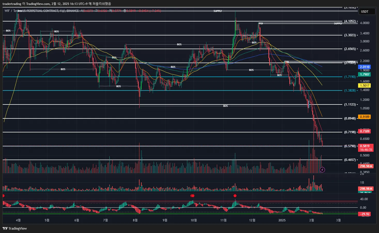
Task: Click the 2.6000 price scale tick
Action: pos(365,50)
